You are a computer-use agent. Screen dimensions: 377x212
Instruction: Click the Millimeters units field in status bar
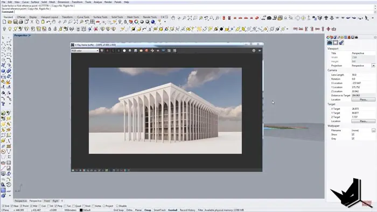coord(70,210)
